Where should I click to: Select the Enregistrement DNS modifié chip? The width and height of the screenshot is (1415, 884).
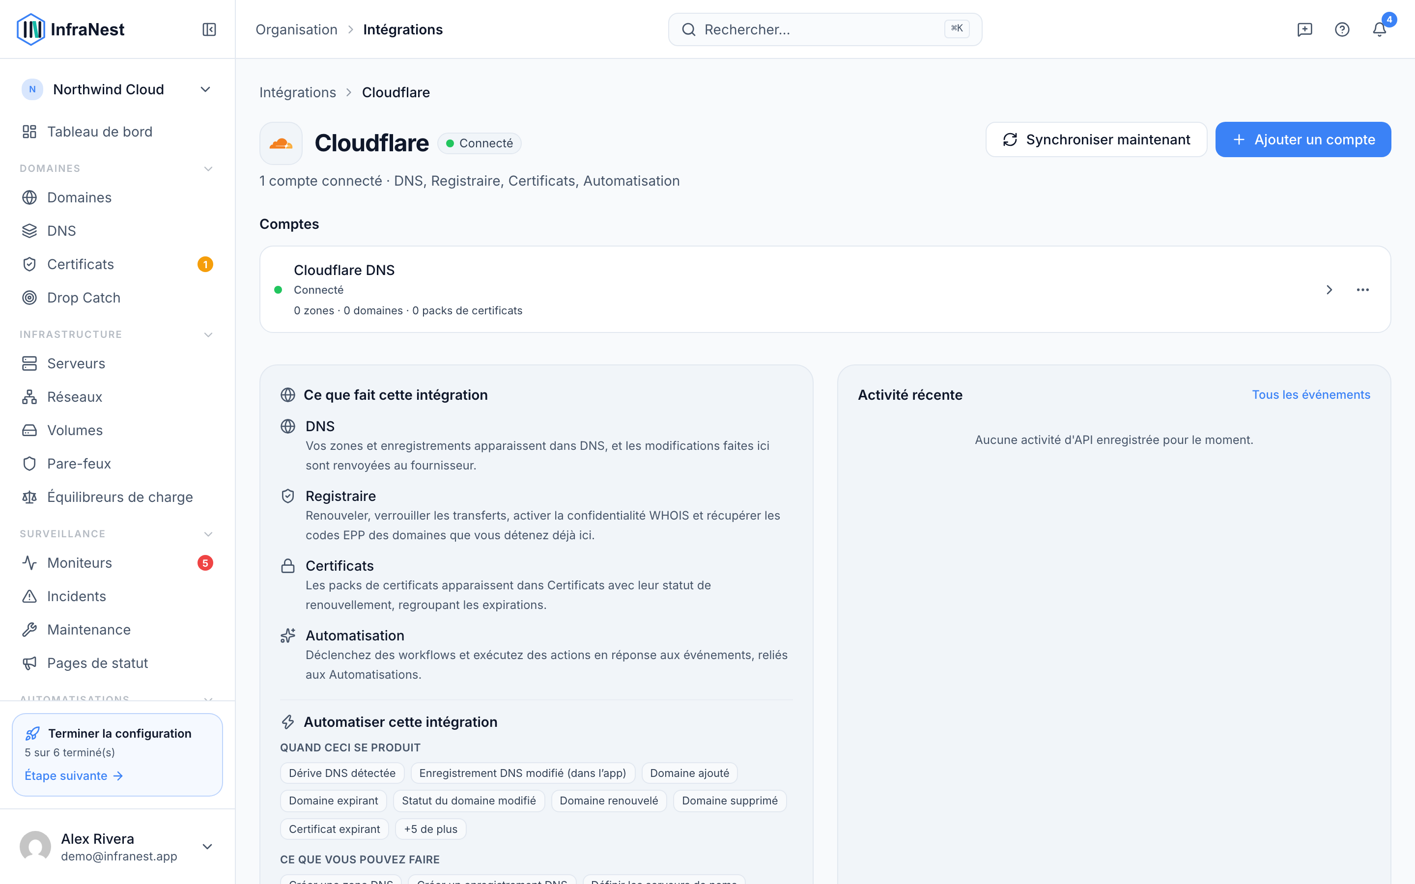(522, 773)
